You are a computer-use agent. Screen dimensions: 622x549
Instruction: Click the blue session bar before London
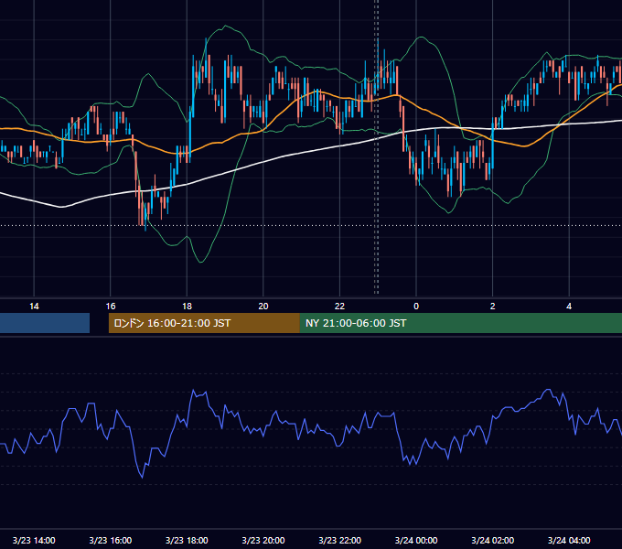pos(45,323)
